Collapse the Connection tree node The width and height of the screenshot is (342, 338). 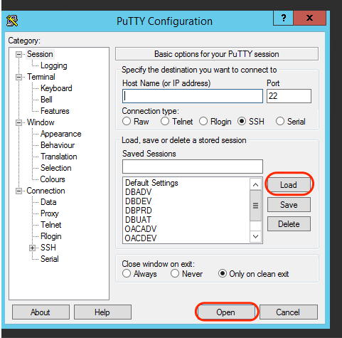click(18, 191)
